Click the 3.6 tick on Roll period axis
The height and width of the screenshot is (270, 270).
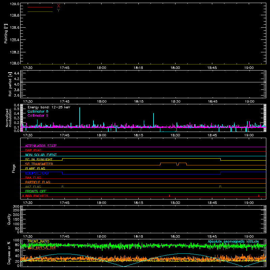(17, 95)
